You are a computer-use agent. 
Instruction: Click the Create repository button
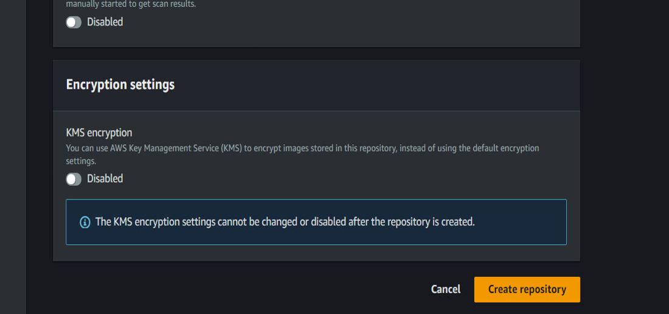pos(527,290)
